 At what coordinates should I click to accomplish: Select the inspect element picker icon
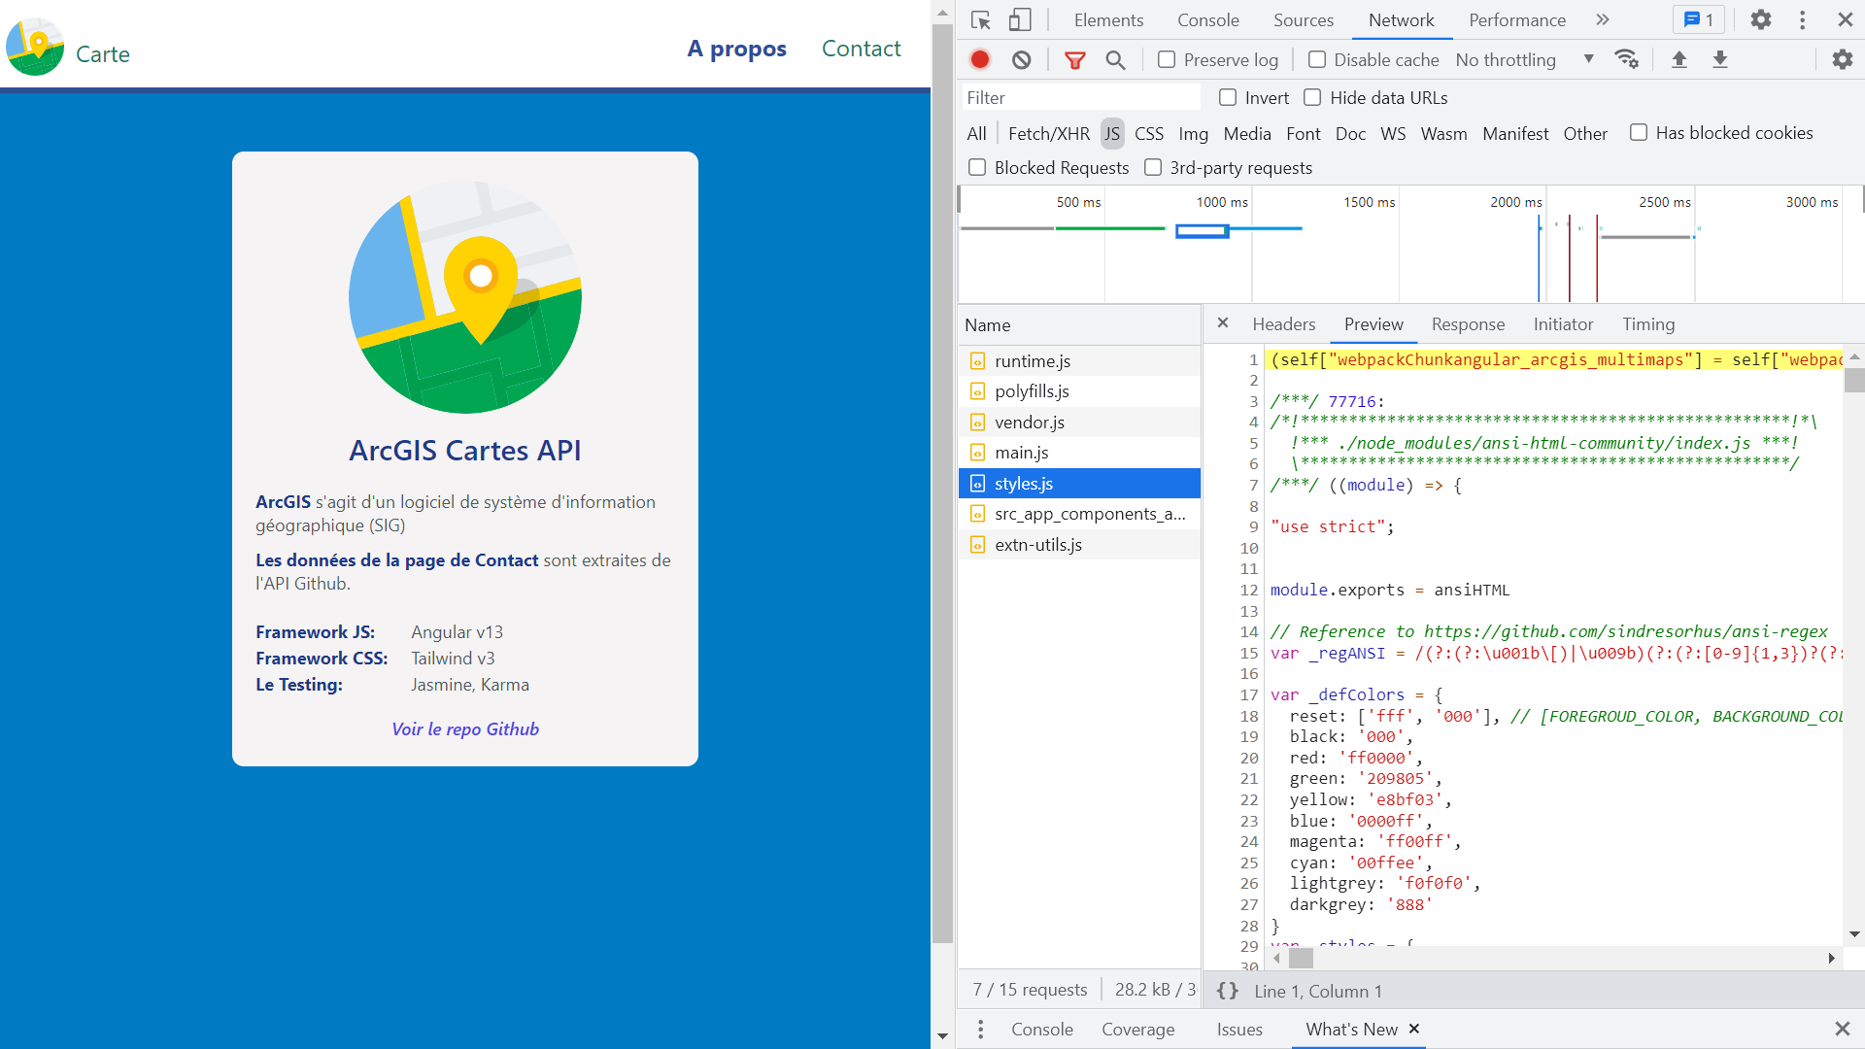[x=980, y=19]
